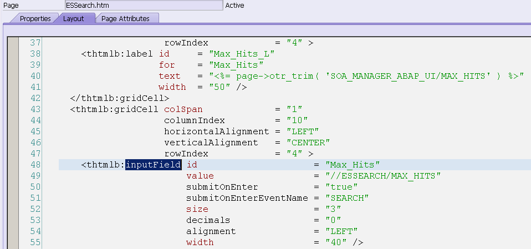The height and width of the screenshot is (249, 531).
Task: Click the value attribute name on line 49
Action: point(200,176)
